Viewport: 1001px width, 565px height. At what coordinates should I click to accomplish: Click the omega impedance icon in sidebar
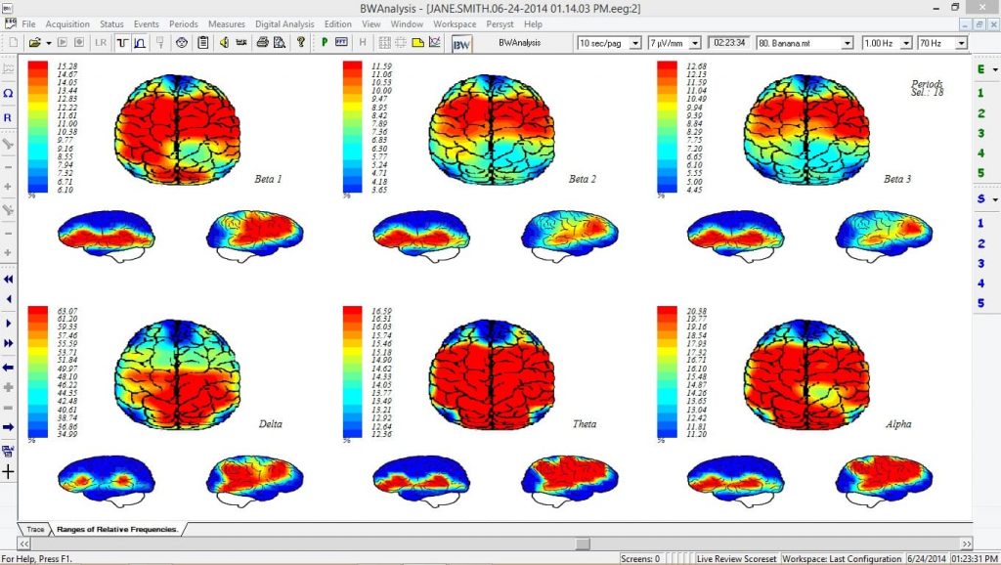(x=8, y=93)
